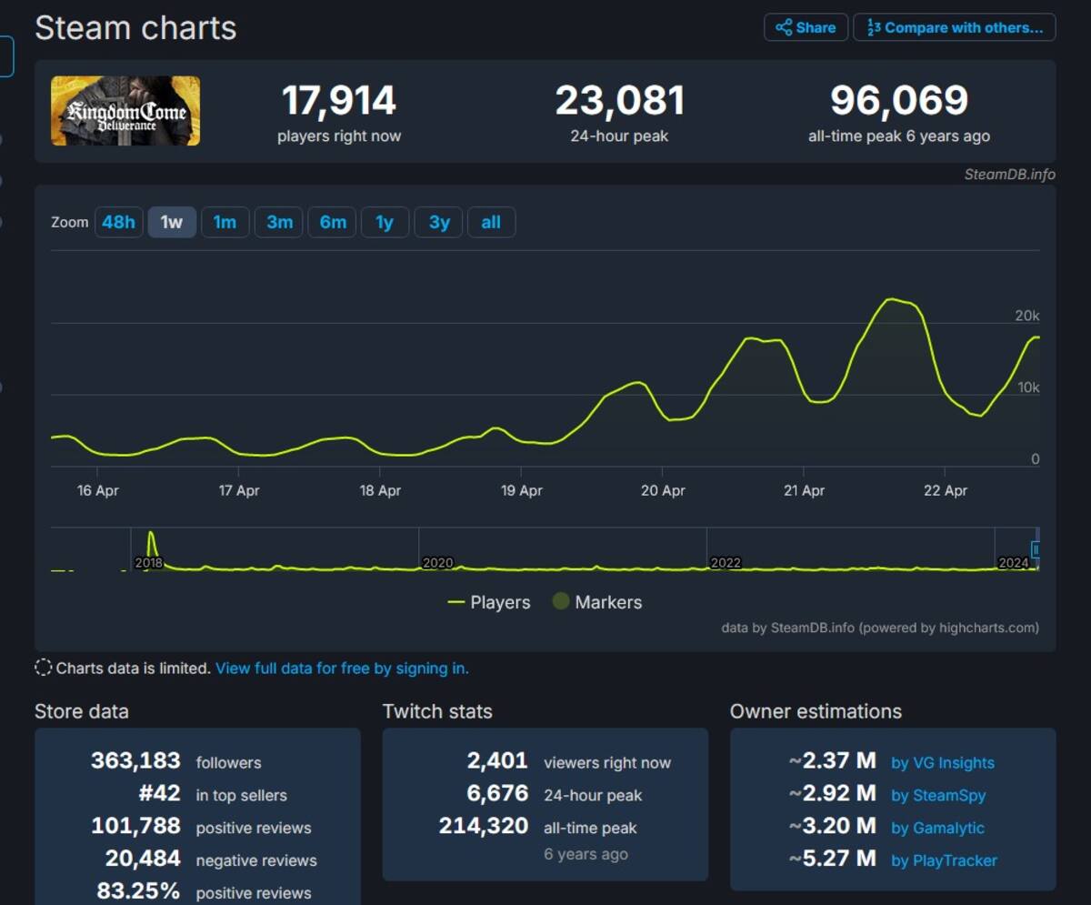Switch chart zoom to 1m

pyautogui.click(x=225, y=222)
